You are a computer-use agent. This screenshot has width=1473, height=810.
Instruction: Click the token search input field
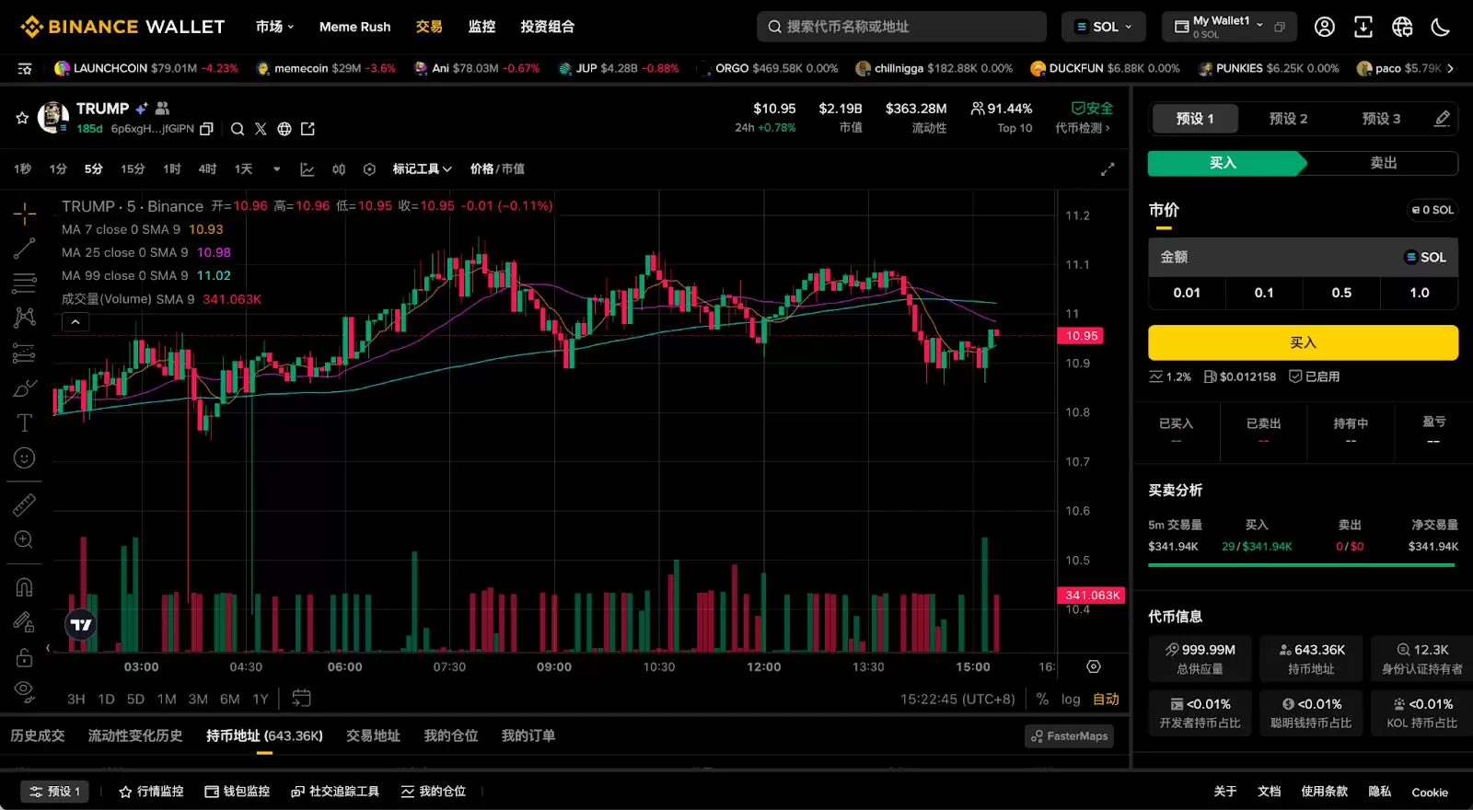point(902,27)
